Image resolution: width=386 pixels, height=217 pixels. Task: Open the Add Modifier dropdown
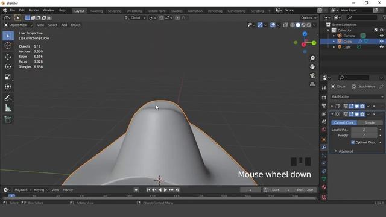357,96
